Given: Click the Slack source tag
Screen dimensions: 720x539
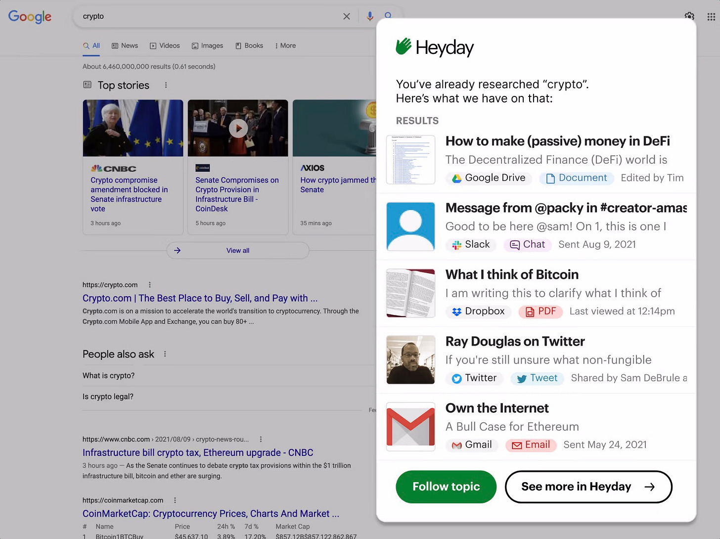Looking at the screenshot, I should click(471, 245).
